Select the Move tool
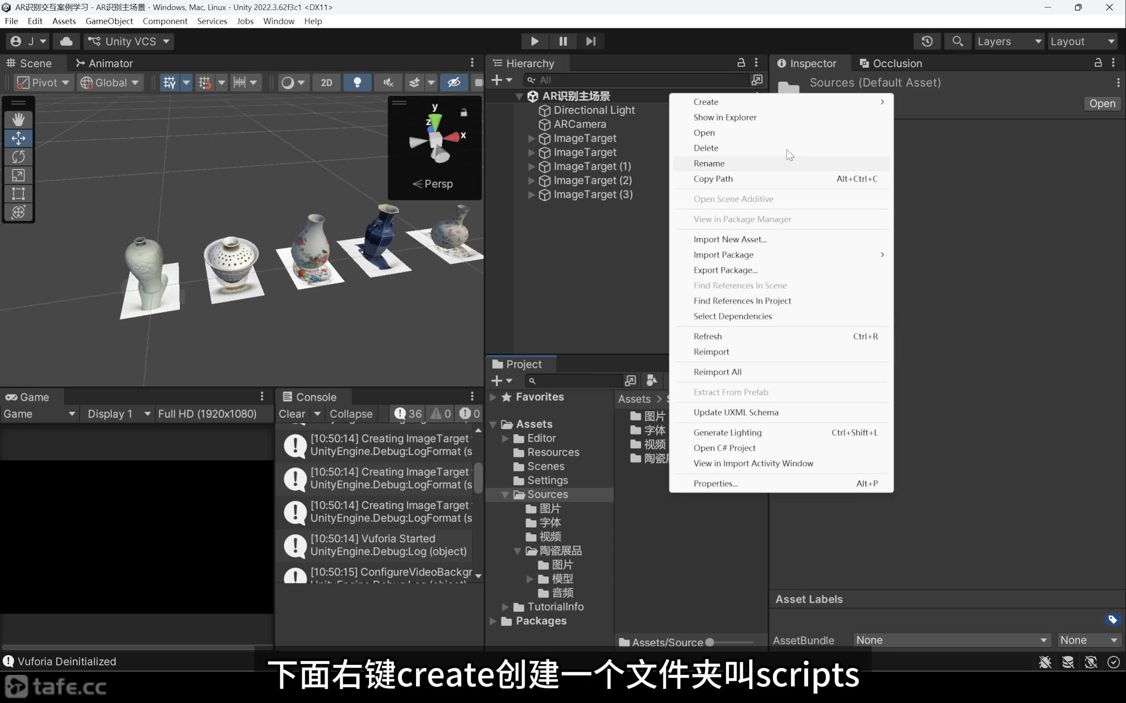Viewport: 1126px width, 703px height. pyautogui.click(x=18, y=138)
